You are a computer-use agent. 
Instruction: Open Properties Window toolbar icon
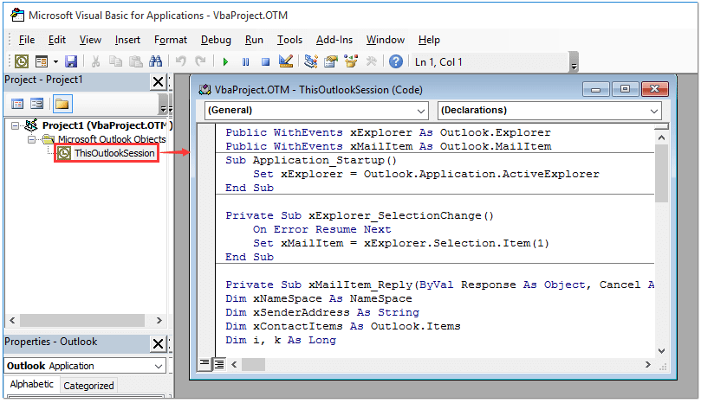point(331,61)
